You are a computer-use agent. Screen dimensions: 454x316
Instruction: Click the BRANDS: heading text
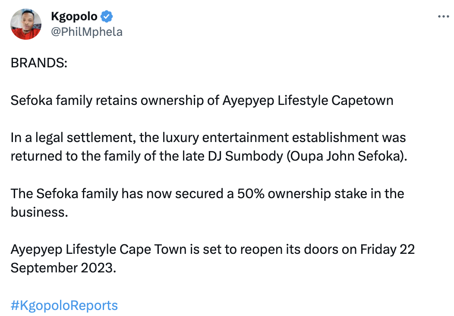39,63
